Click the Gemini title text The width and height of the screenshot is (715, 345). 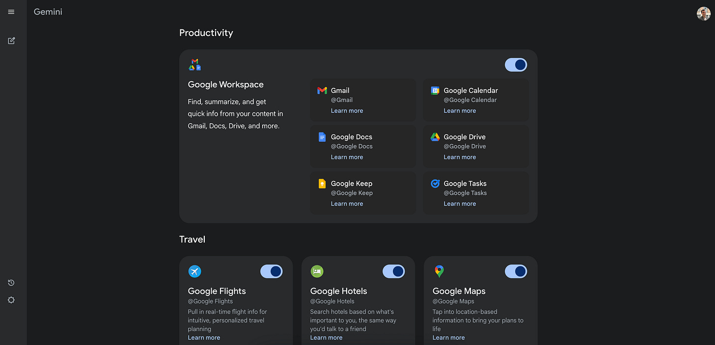[48, 12]
